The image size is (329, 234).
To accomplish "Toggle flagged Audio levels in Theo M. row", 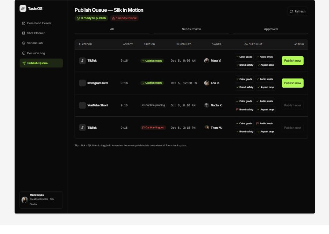I will [x=264, y=123].
